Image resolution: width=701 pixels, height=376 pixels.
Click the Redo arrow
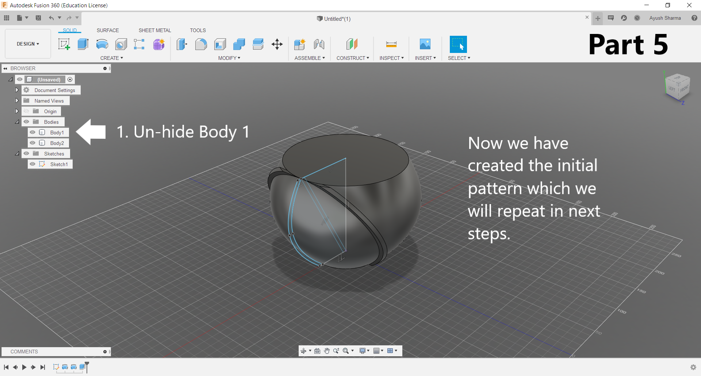69,18
